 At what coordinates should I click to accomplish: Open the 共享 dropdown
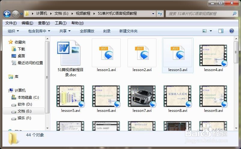pyautogui.click(x=65, y=31)
